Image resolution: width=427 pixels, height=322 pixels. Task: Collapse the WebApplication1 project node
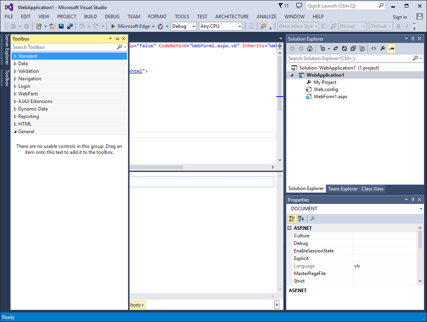pyautogui.click(x=292, y=75)
